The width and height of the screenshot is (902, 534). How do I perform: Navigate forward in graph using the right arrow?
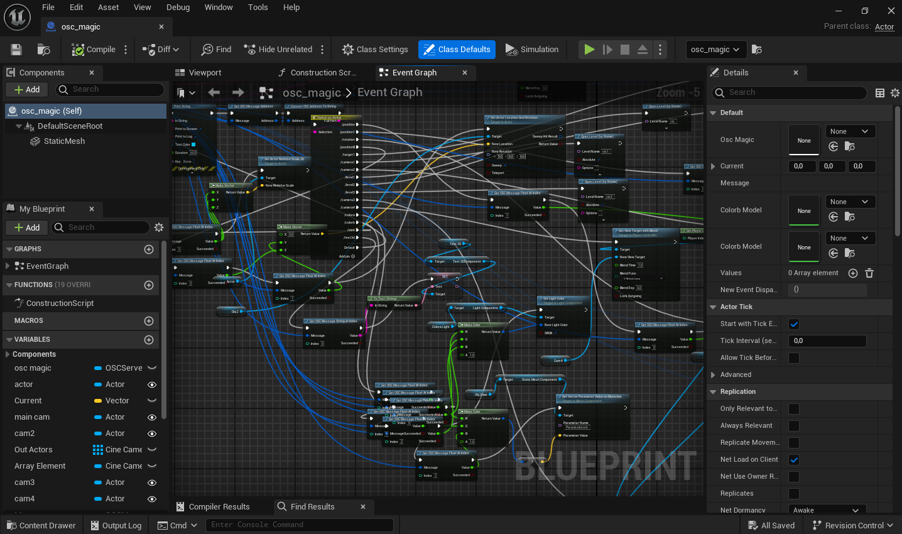click(x=238, y=93)
